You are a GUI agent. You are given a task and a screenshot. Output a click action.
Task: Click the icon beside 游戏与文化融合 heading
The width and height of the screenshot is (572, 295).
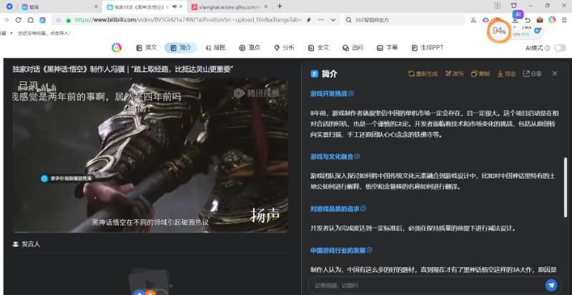pos(357,156)
